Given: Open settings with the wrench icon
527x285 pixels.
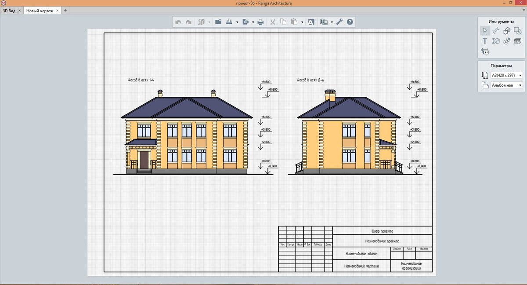Looking at the screenshot, I should 339,22.
